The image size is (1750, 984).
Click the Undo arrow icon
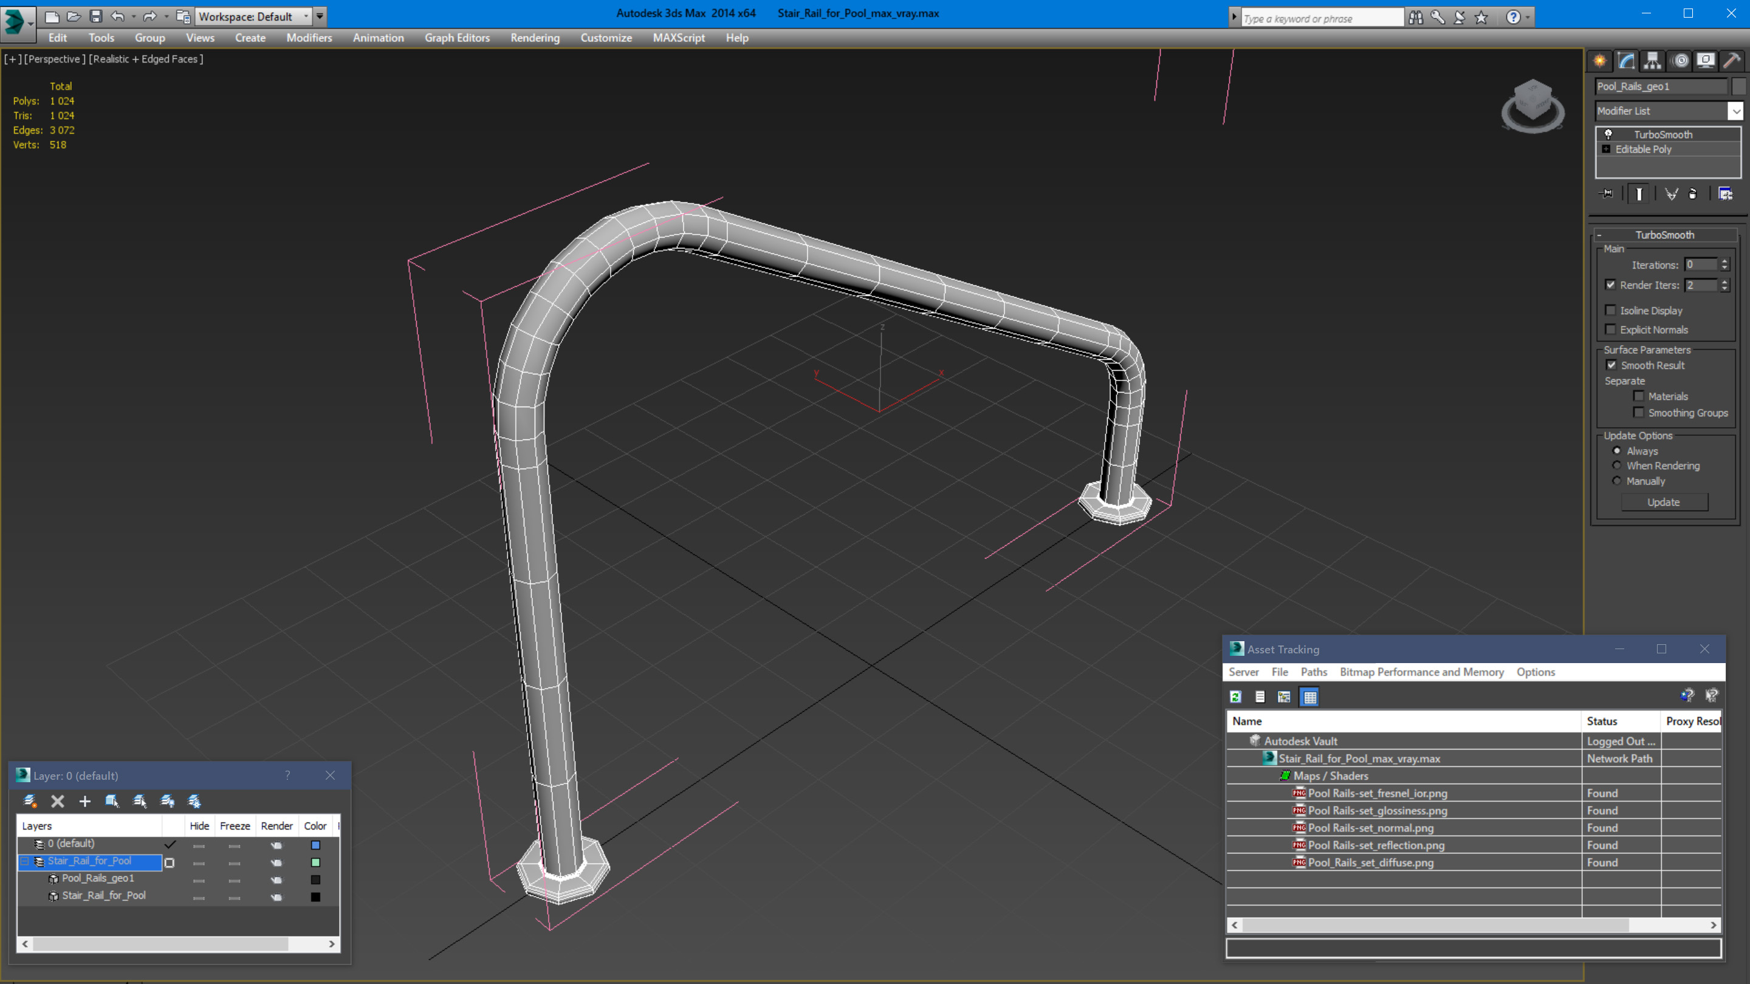117,16
